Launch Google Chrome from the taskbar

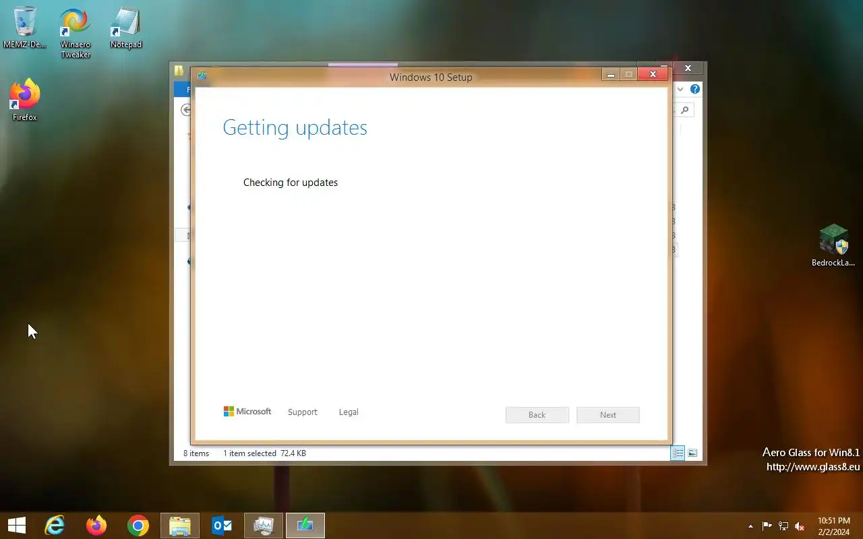tap(138, 526)
